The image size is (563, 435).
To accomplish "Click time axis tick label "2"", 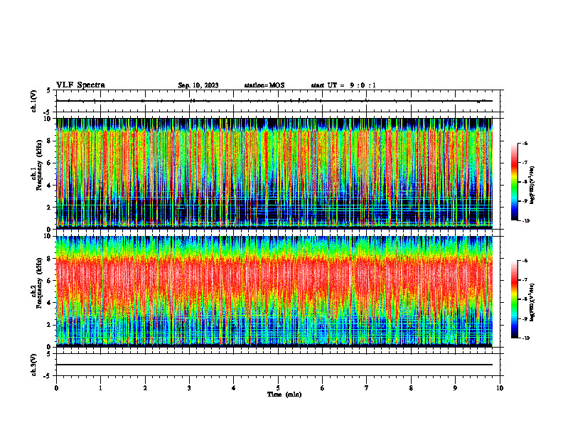I will click(x=145, y=388).
